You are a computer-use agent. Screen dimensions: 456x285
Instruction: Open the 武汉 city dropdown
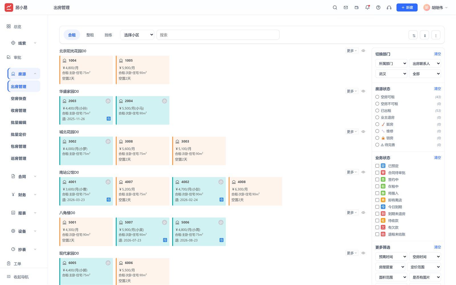391,74
